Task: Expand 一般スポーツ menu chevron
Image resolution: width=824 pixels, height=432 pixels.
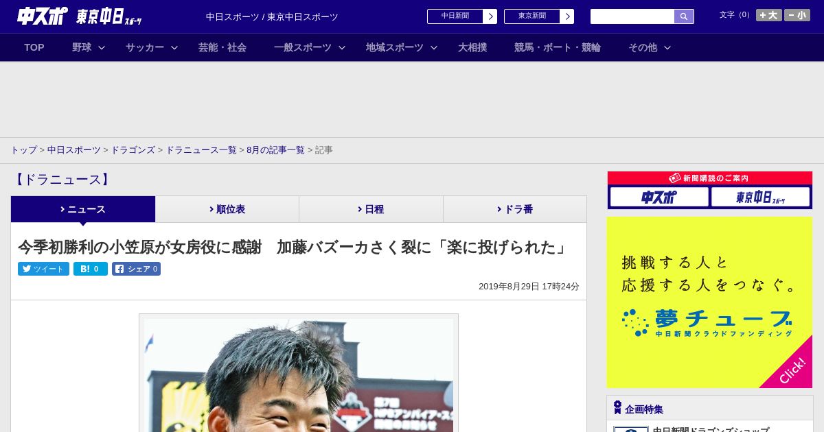Action: [x=342, y=47]
